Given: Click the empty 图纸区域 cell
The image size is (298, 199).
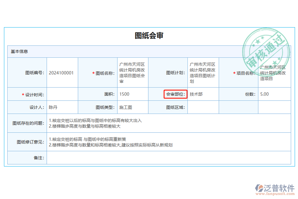Looking at the screenshot, I should click(203, 107).
